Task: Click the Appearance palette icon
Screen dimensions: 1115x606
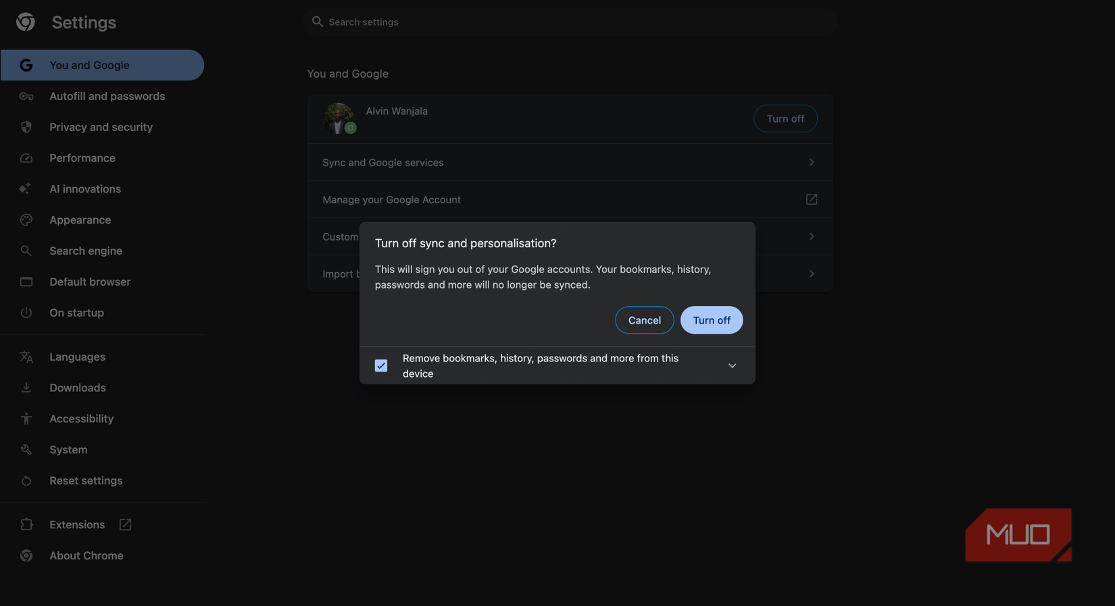Action: pyautogui.click(x=26, y=220)
